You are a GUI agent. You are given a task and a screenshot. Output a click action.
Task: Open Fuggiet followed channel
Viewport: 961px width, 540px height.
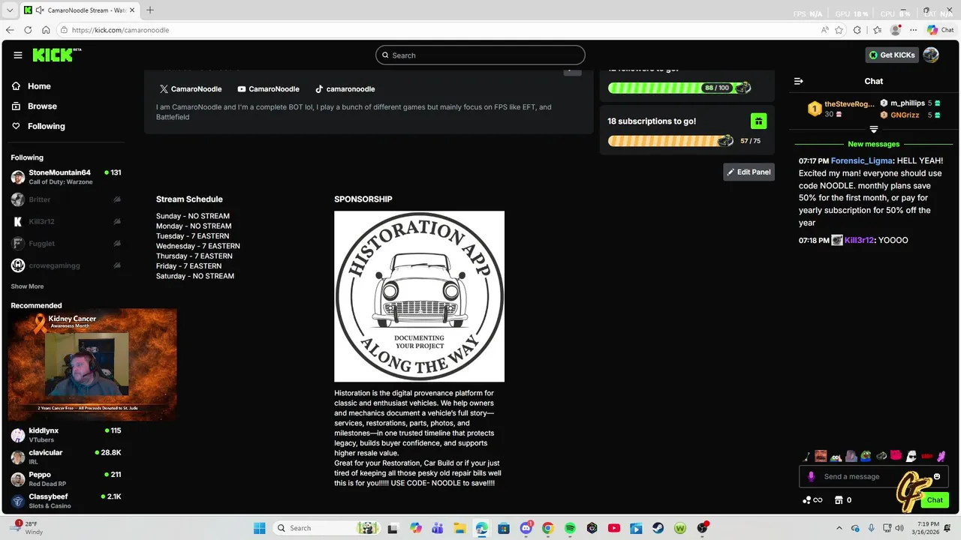pos(66,243)
